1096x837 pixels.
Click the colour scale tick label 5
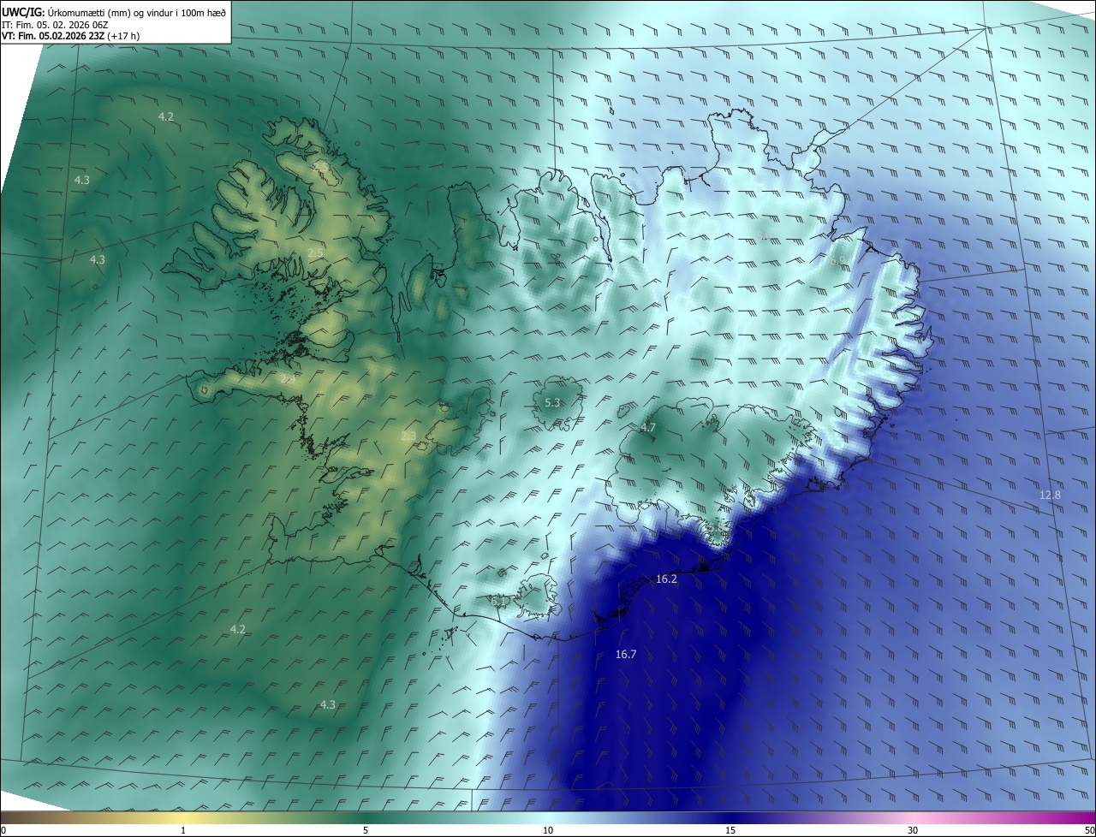pos(366,830)
